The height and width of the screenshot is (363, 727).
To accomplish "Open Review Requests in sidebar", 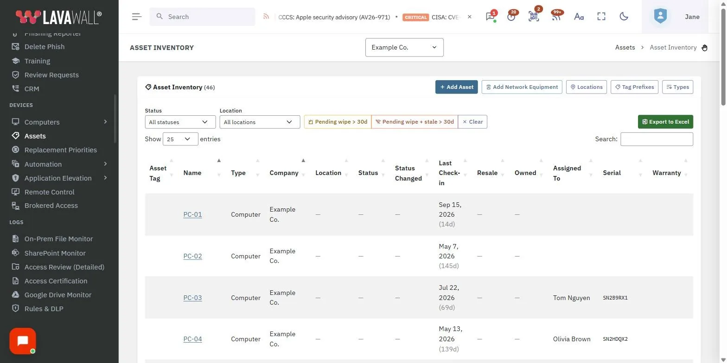I will coord(51,75).
